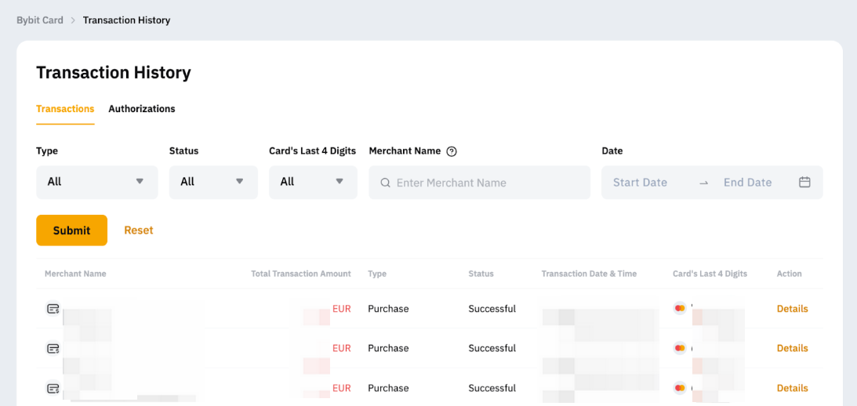The image size is (857, 406).
Task: View Details for the first transaction
Action: (x=792, y=309)
